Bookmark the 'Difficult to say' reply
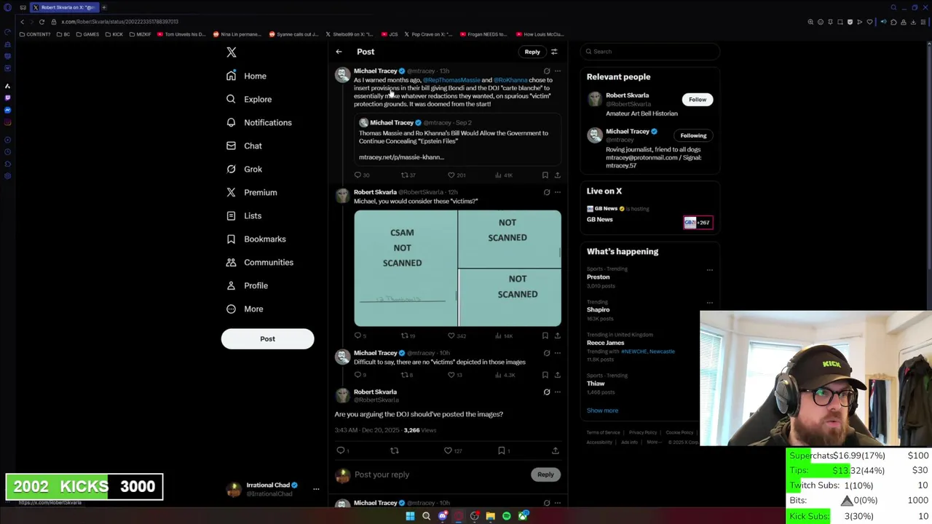This screenshot has width=932, height=524. pos(545,375)
